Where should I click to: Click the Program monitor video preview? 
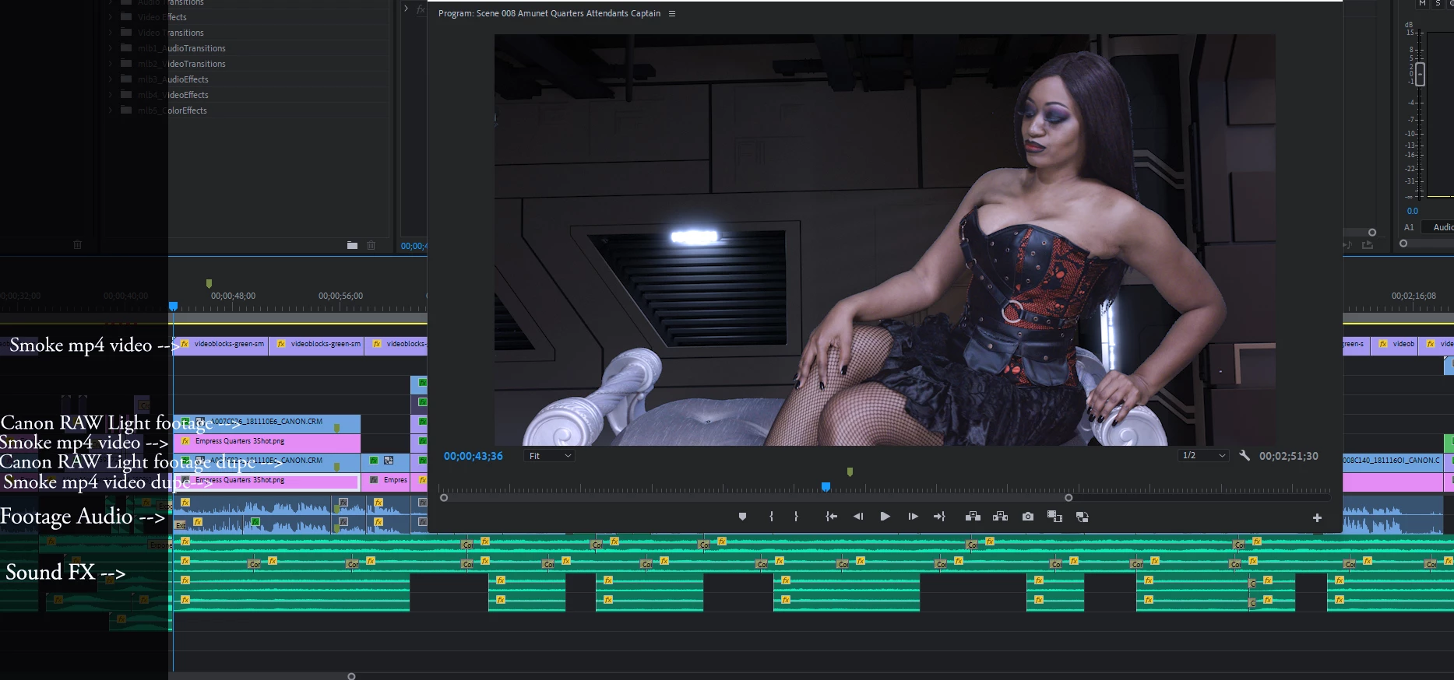[885, 240]
